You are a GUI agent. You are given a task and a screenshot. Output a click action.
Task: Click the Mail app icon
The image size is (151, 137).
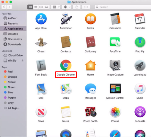coord(41,89)
